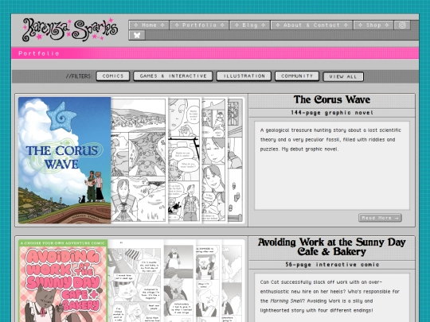Click Read More for The Corus Wave
Image resolution: width=430 pixels, height=322 pixels.
click(x=380, y=218)
